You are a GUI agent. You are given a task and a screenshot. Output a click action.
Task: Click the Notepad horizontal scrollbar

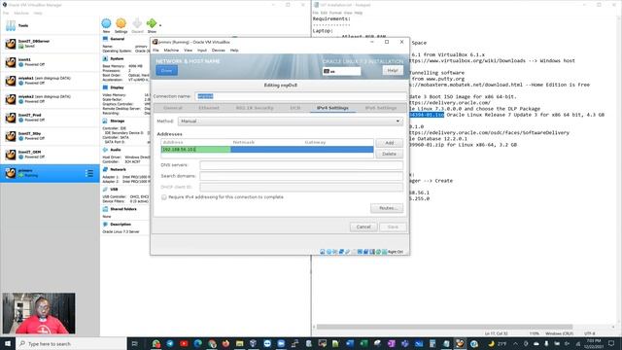[x=444, y=327]
